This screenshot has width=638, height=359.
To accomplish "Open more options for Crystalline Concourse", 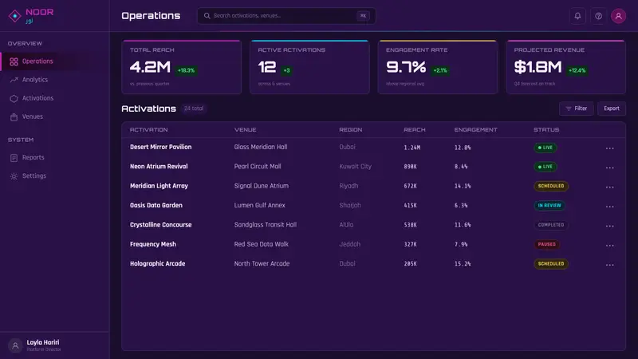I will point(609,226).
